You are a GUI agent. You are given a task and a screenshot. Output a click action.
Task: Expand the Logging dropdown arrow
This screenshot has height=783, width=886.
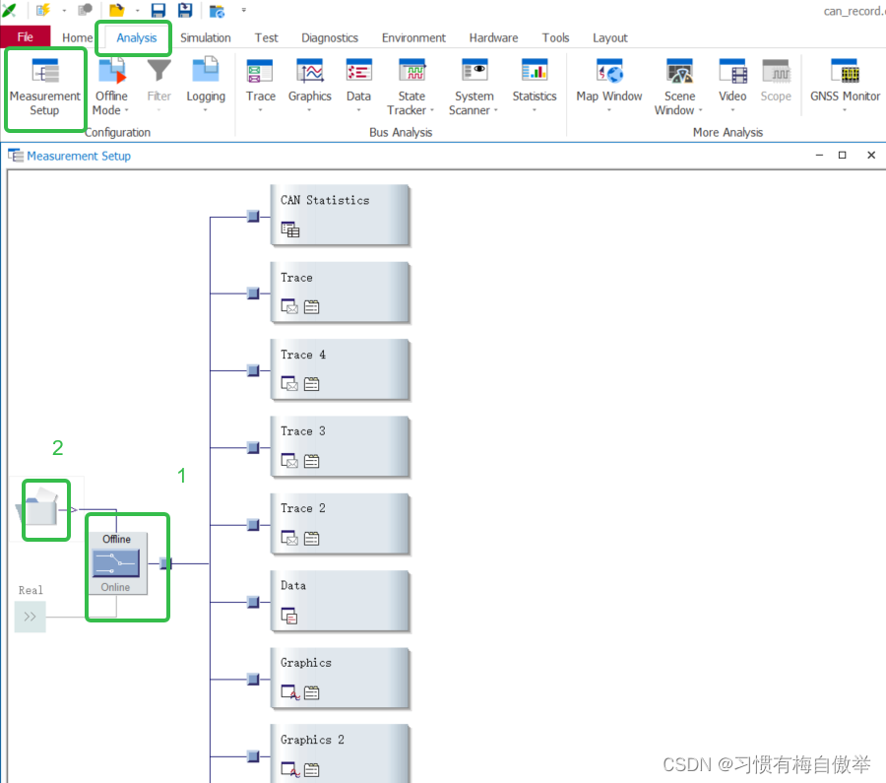point(205,110)
